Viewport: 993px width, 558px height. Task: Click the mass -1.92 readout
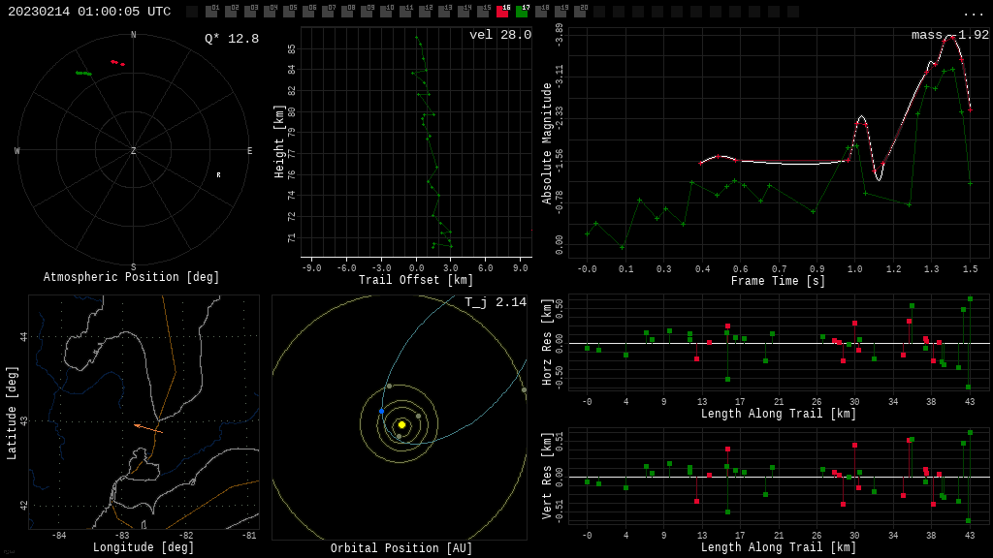click(x=949, y=35)
